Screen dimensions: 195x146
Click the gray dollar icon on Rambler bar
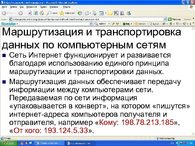[171, 24]
